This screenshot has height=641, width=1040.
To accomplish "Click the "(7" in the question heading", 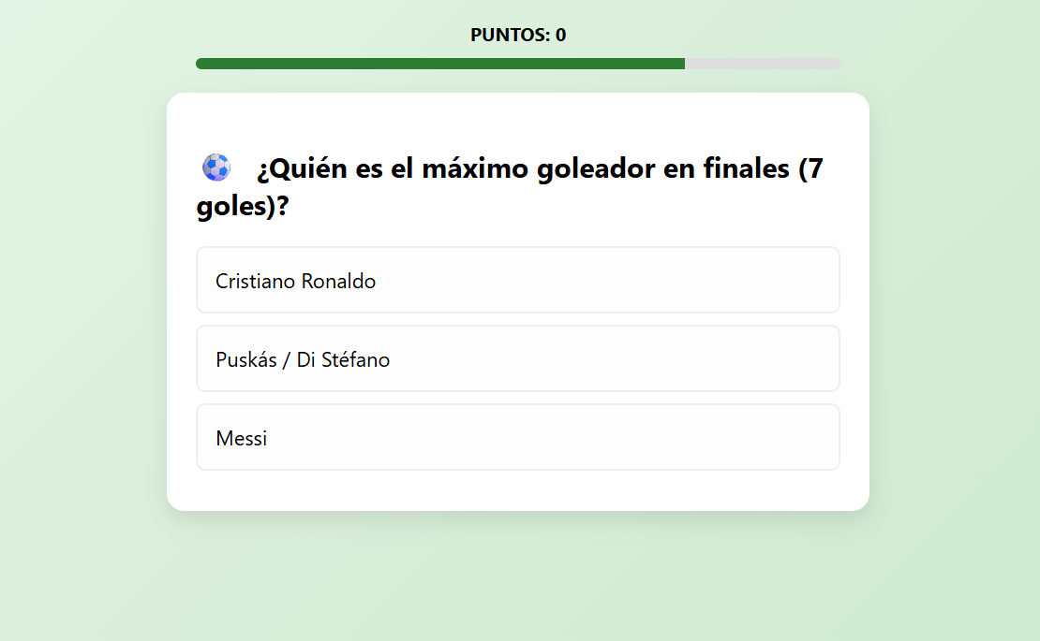I will (x=810, y=169).
